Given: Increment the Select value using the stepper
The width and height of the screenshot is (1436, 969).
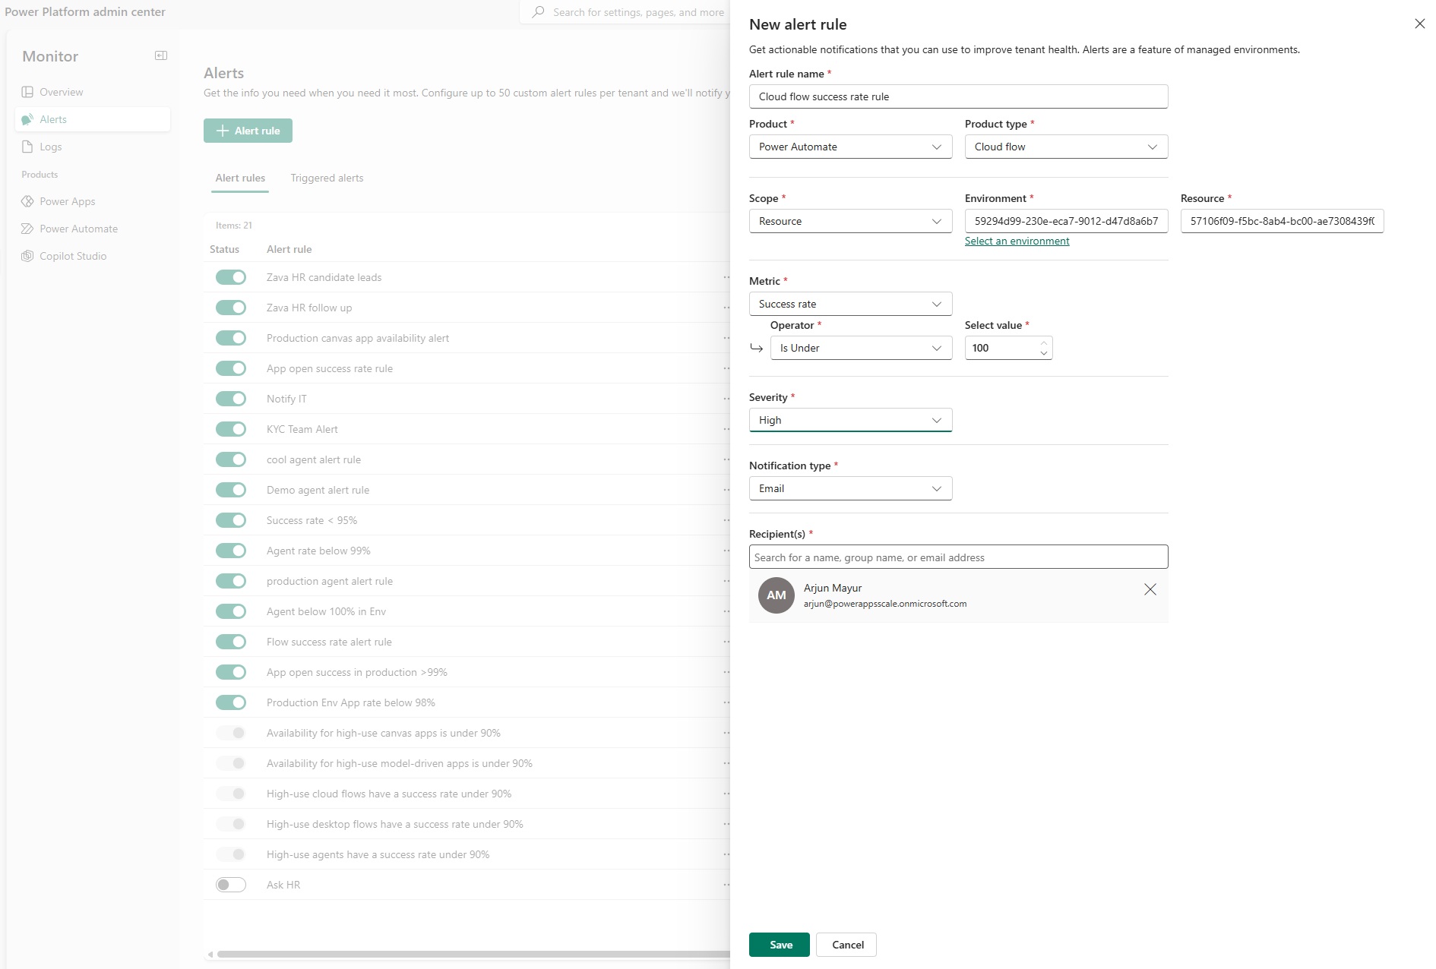Looking at the screenshot, I should [x=1044, y=343].
